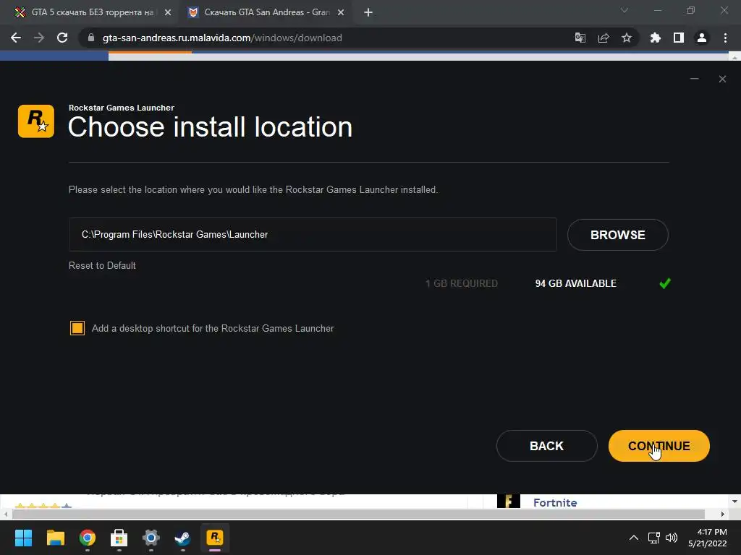Click Fortnite thumbnail image
The width and height of the screenshot is (741, 555).
(x=509, y=501)
